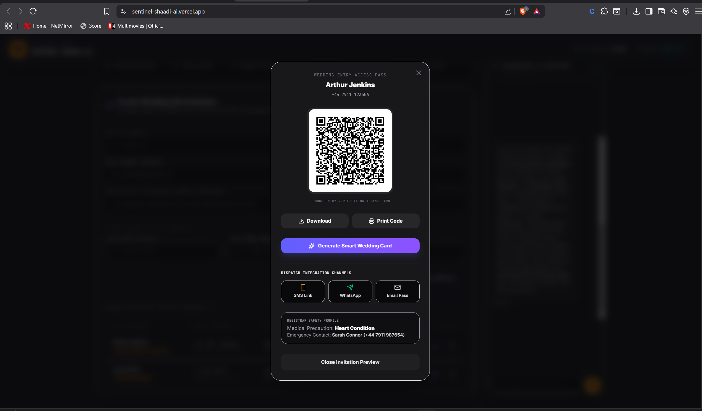Viewport: 702px width, 411px height.
Task: Open the tab search icon
Action: [617, 11]
